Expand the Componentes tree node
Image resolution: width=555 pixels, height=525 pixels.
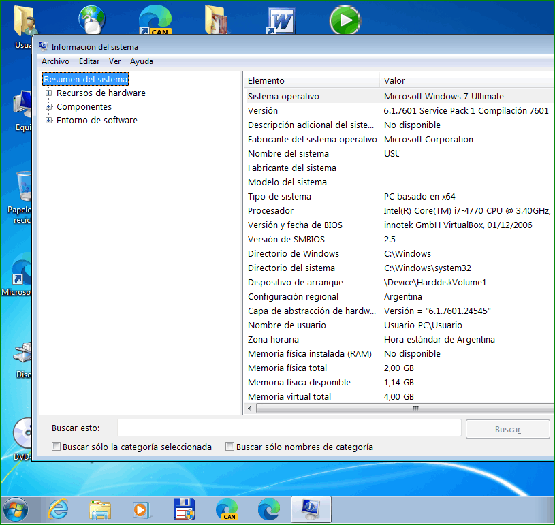[x=48, y=106]
